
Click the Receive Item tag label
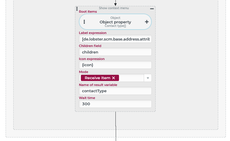pyautogui.click(x=97, y=78)
